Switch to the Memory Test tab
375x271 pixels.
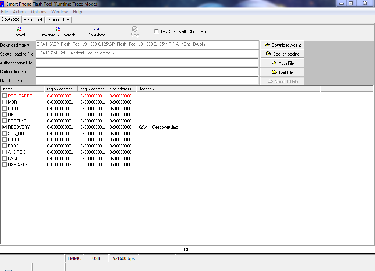click(x=58, y=20)
